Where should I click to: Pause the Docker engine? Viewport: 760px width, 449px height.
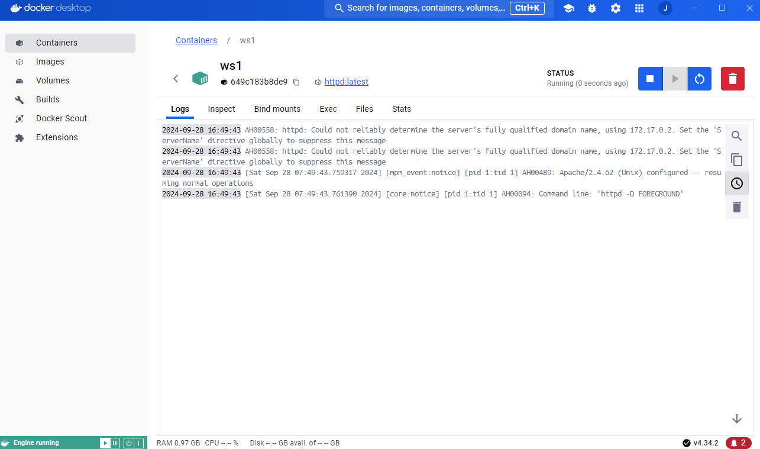pos(115,442)
